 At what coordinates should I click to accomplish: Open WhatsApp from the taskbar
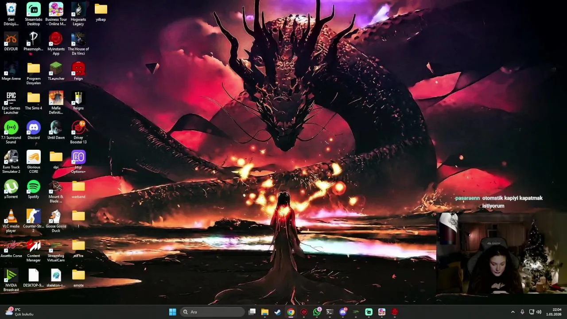tap(317, 312)
